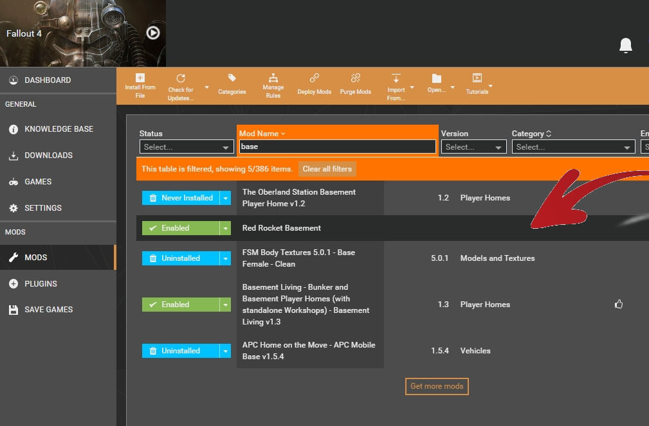Open the Save Games page
The image size is (649, 426).
coord(58,309)
